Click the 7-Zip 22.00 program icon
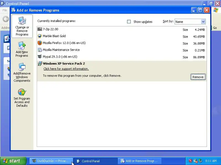 tap(40, 29)
